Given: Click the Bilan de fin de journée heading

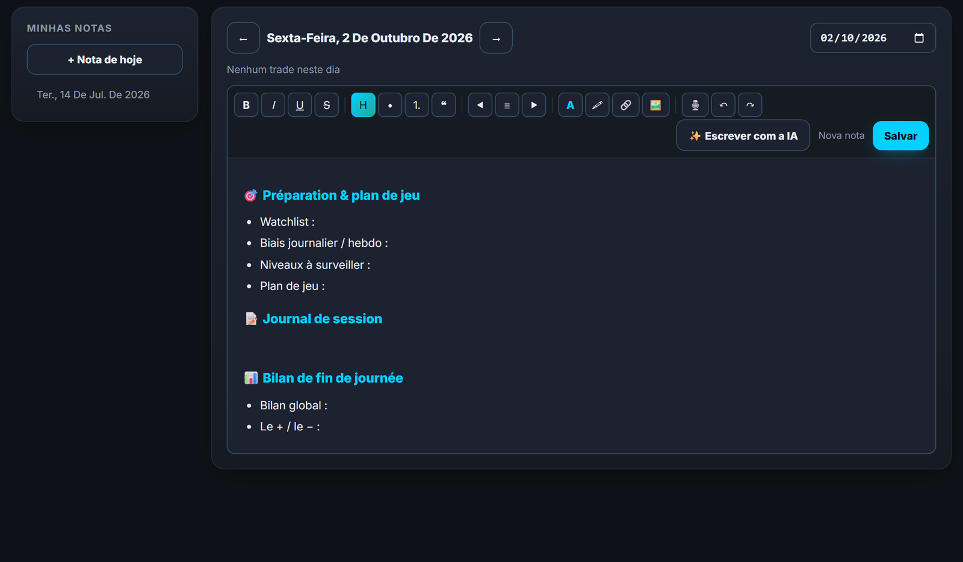Looking at the screenshot, I should (324, 378).
